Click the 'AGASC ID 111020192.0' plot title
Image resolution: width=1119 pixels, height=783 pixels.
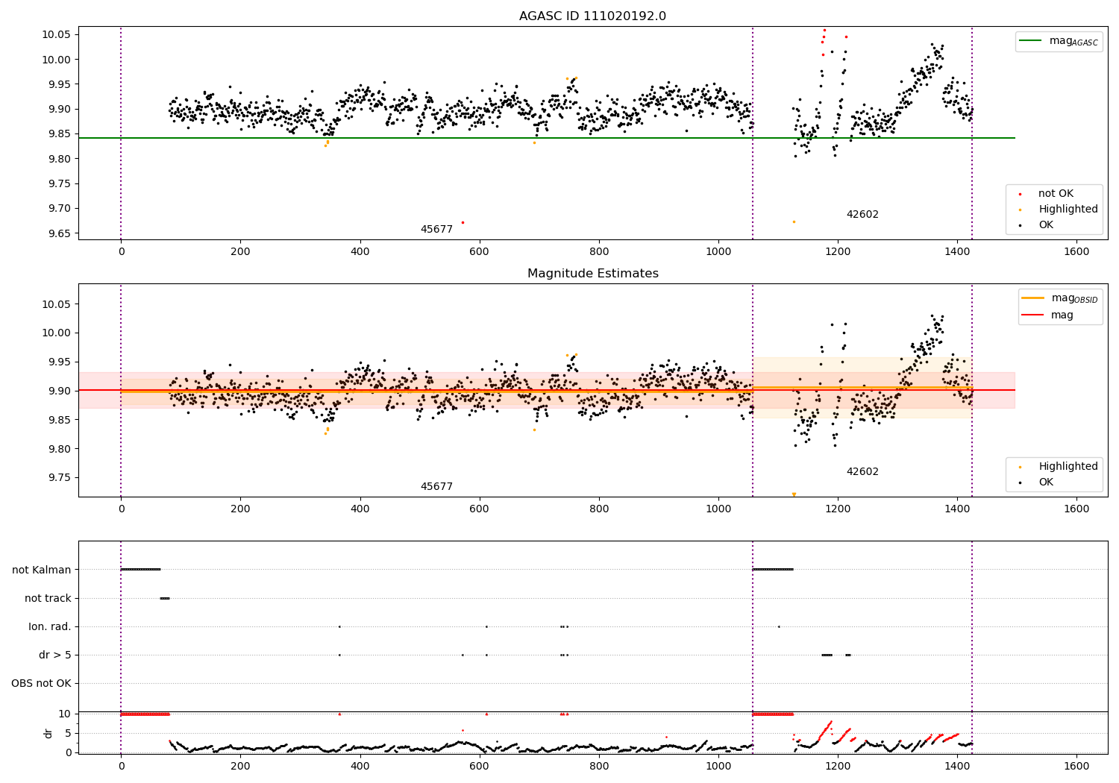pyautogui.click(x=592, y=16)
